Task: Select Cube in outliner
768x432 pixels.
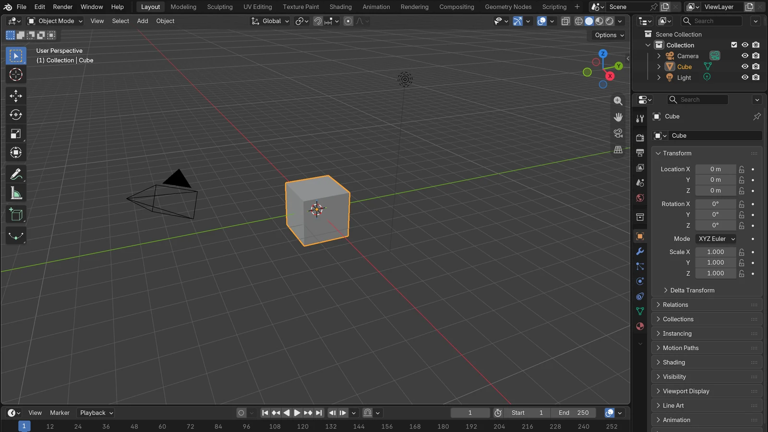Action: pyautogui.click(x=684, y=67)
